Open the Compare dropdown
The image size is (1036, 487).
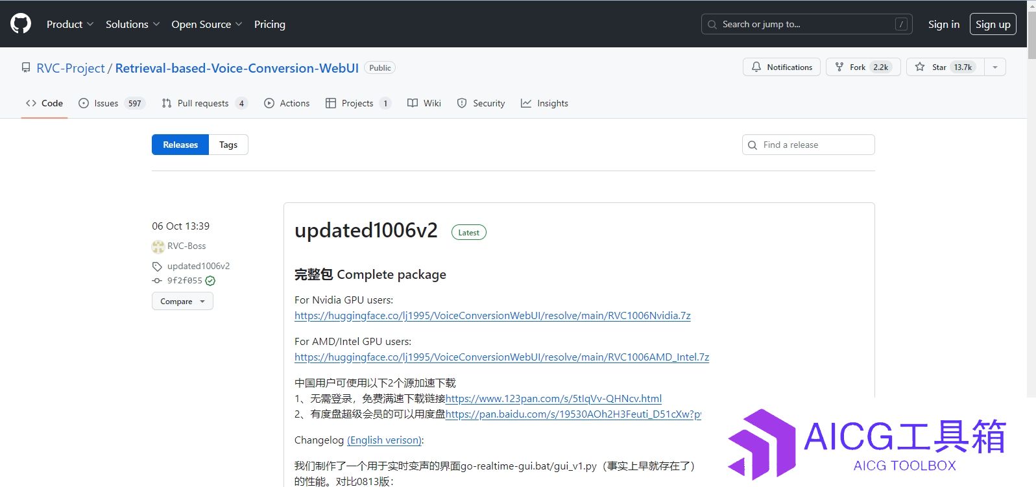pos(182,302)
